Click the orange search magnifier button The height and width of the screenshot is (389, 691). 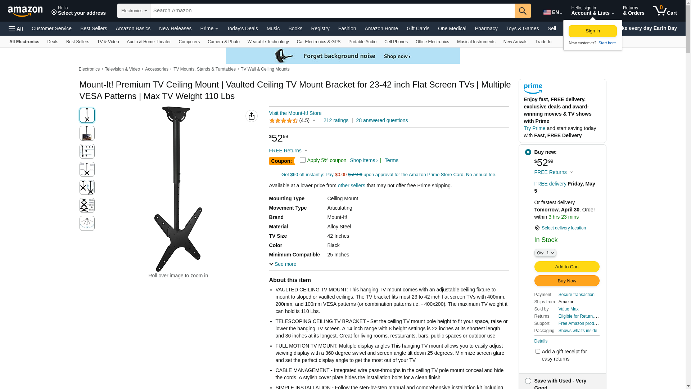point(522,11)
